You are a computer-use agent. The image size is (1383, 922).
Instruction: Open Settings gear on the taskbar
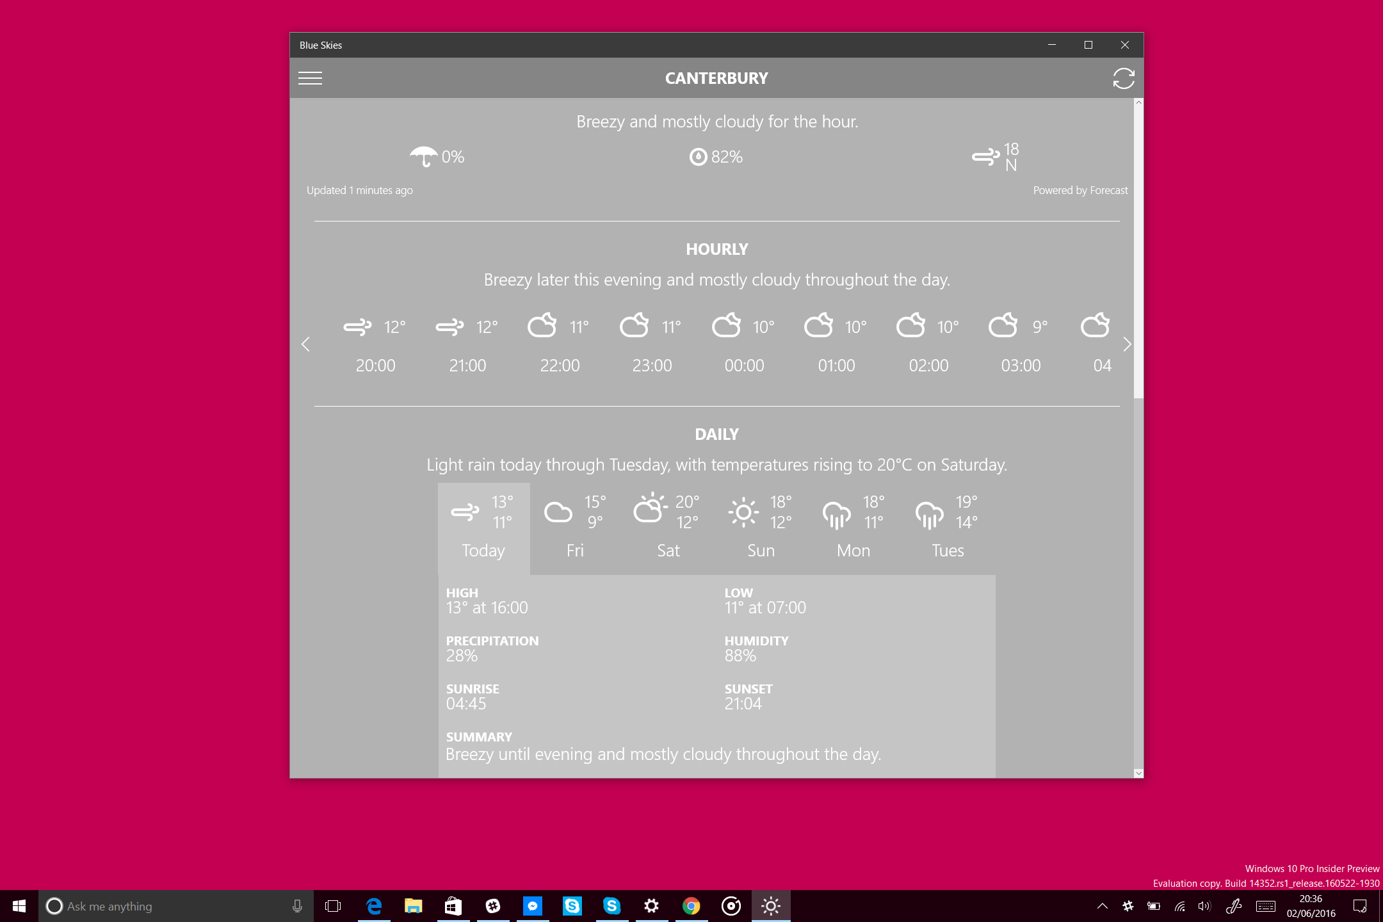[x=652, y=906]
